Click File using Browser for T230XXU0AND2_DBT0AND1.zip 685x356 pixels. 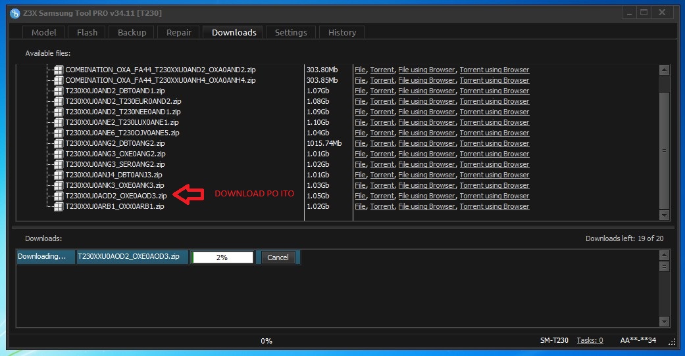click(426, 91)
